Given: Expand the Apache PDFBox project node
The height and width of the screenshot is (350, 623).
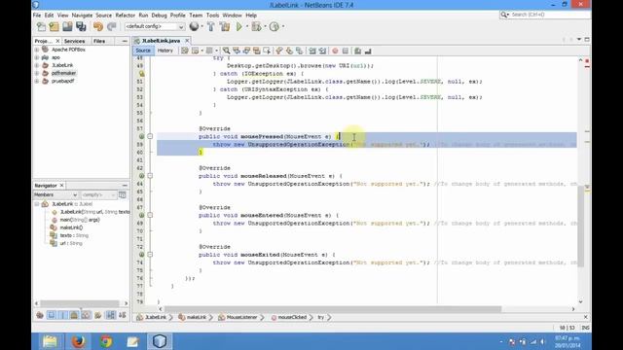Looking at the screenshot, I should [37, 50].
